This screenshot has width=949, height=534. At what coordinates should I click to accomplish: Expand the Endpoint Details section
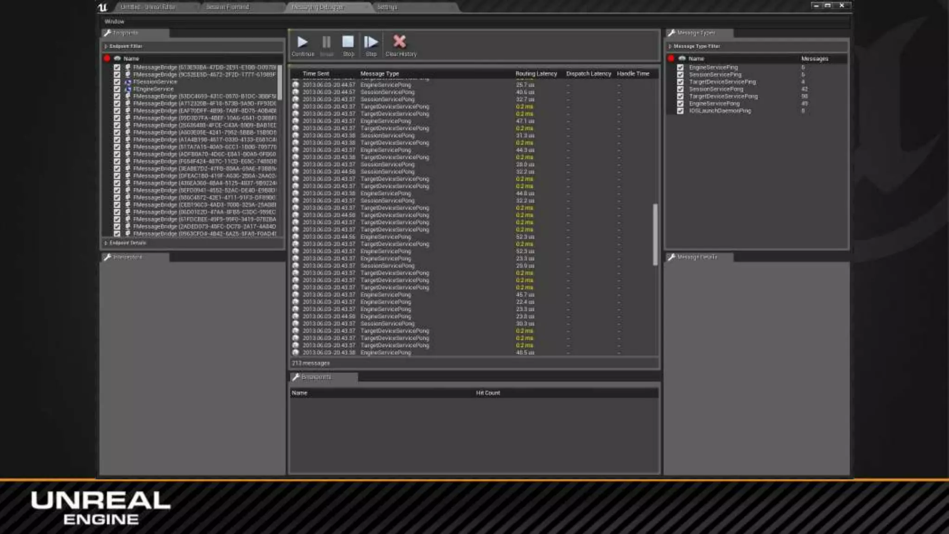106,243
